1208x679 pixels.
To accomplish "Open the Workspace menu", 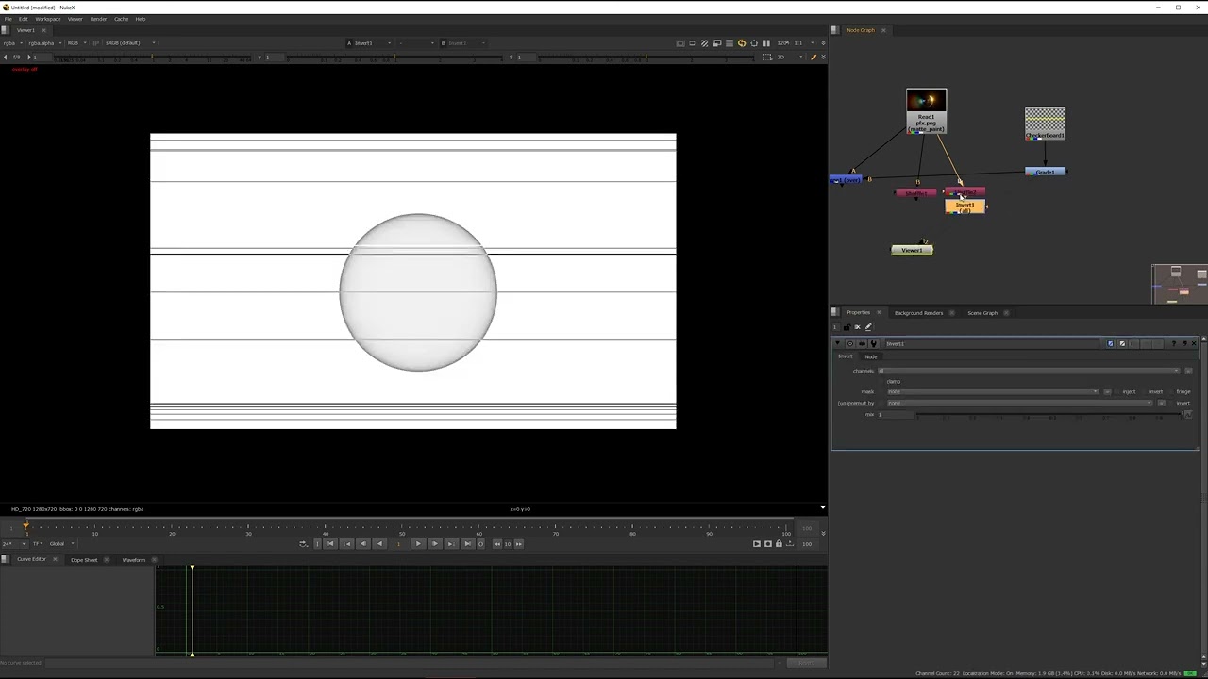I will [x=48, y=19].
